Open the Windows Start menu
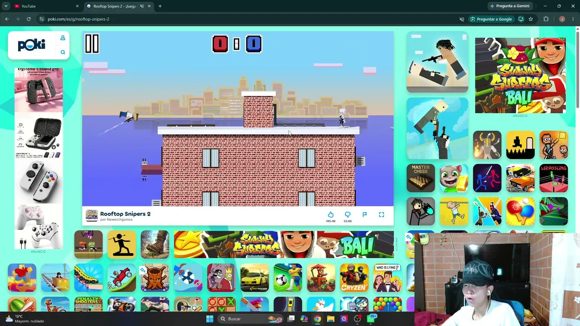 tap(210, 319)
